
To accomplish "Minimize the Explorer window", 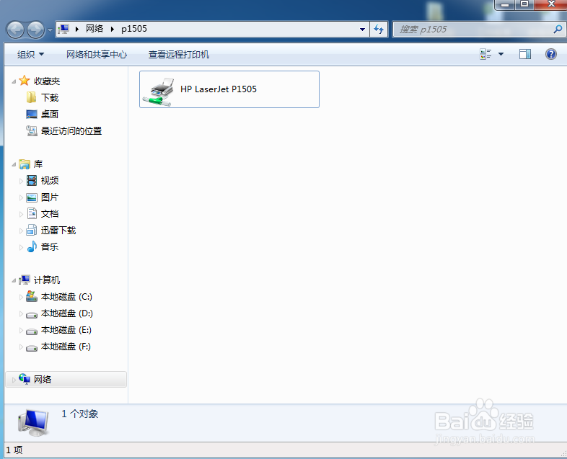I will point(505,5).
